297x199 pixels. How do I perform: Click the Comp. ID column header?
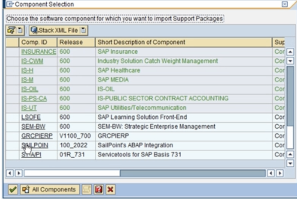pyautogui.click(x=38, y=42)
